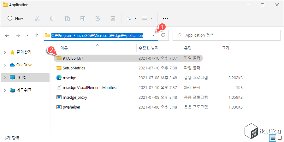Click the New button in toolbar

(x=15, y=19)
